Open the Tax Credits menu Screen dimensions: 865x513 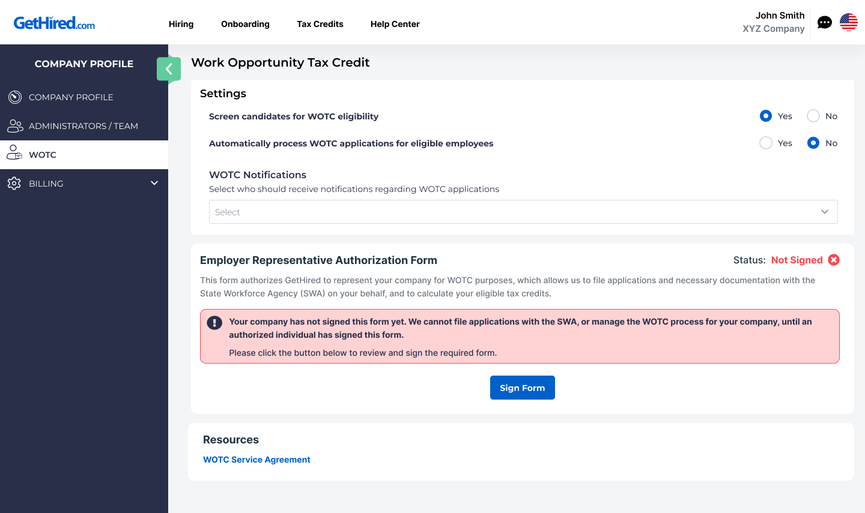(x=320, y=24)
